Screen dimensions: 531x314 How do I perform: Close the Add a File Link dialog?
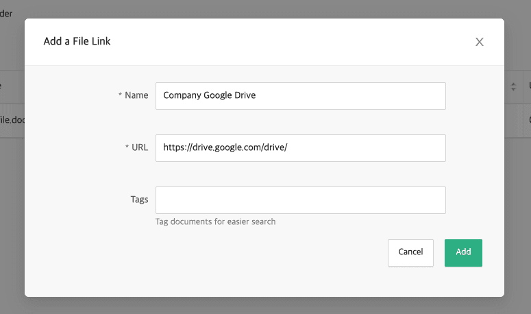coord(479,42)
